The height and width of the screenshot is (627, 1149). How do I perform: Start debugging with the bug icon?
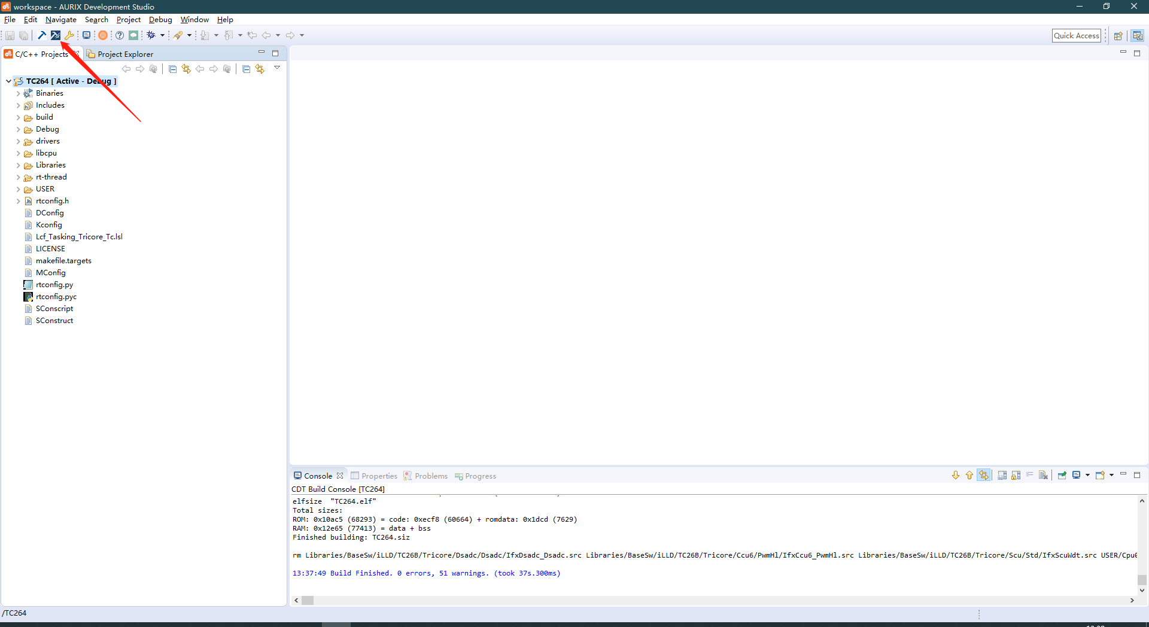pyautogui.click(x=151, y=35)
